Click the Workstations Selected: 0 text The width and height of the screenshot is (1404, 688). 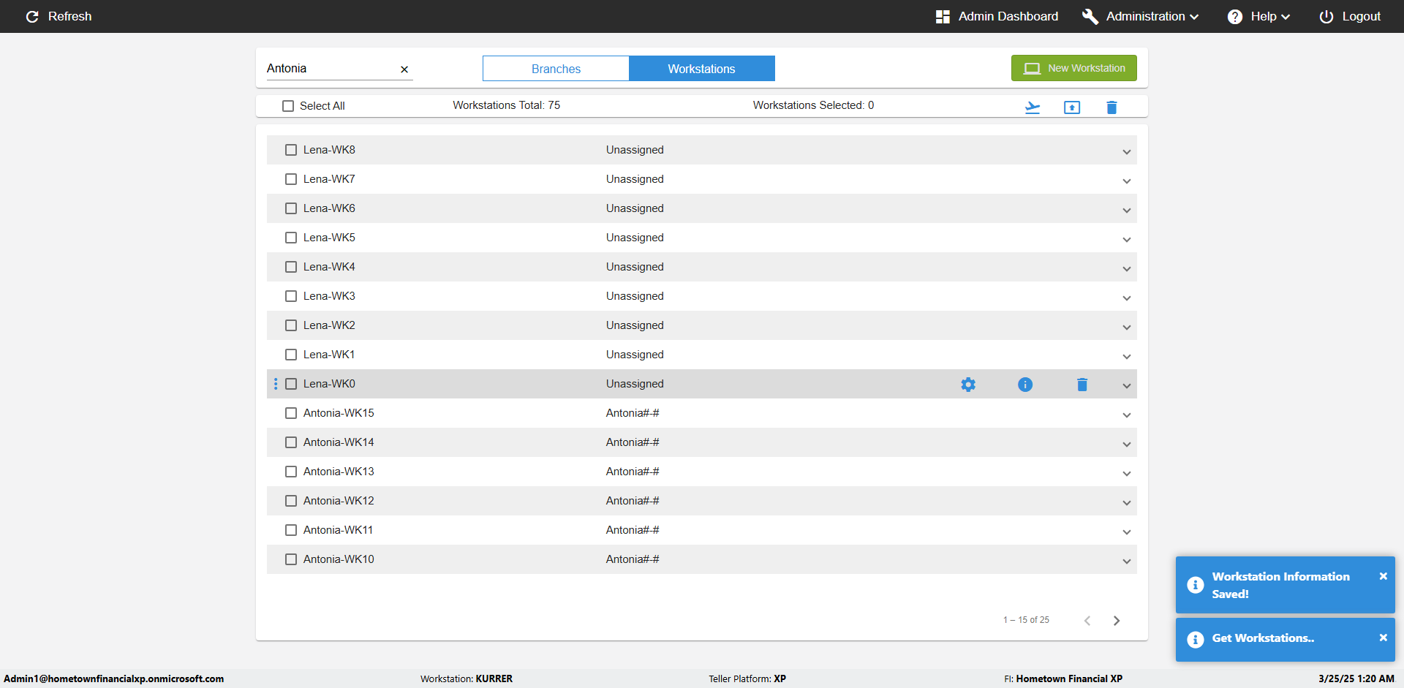click(x=813, y=105)
